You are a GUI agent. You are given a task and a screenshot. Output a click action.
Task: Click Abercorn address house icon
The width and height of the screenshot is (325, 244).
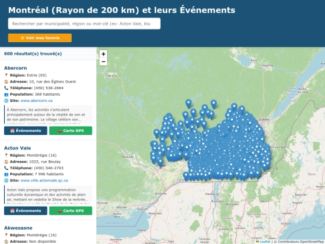coord(6,82)
